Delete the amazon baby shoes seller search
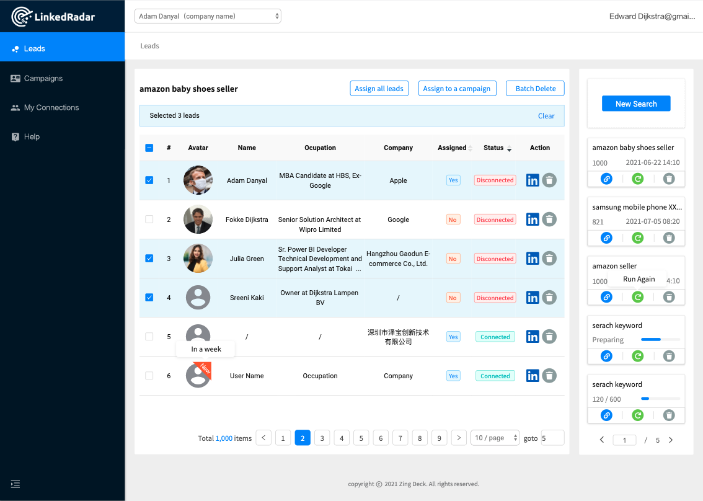Screen dimensions: 703x501 click(669, 179)
